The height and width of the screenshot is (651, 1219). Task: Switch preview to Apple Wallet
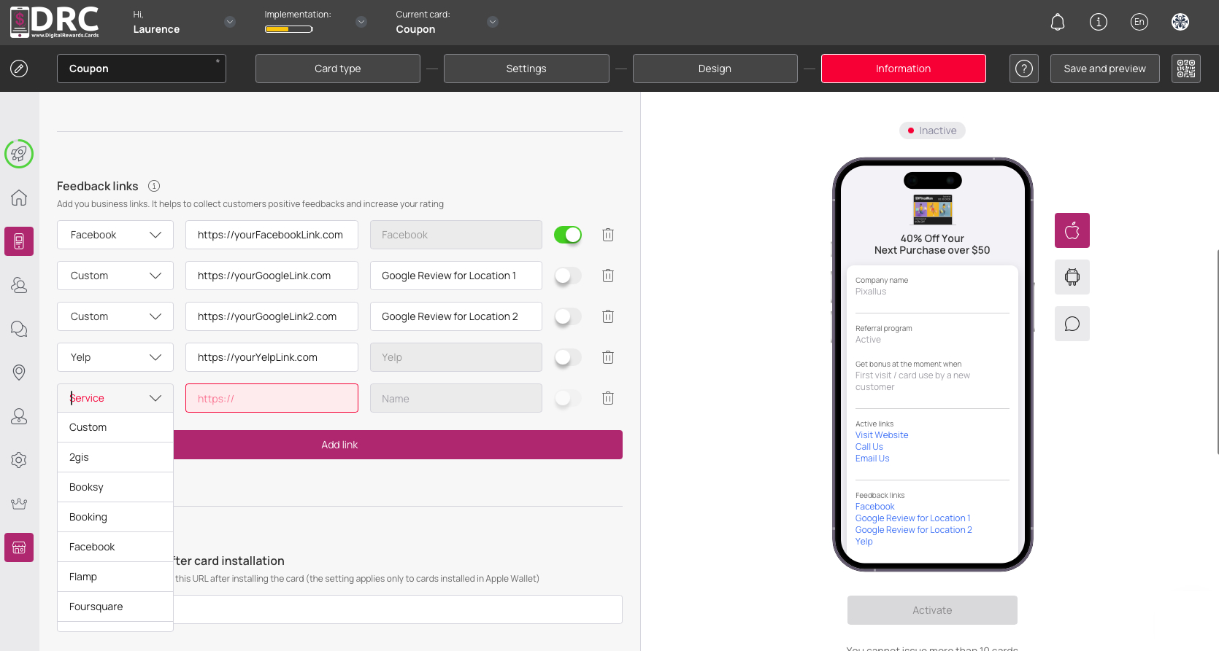pos(1072,230)
